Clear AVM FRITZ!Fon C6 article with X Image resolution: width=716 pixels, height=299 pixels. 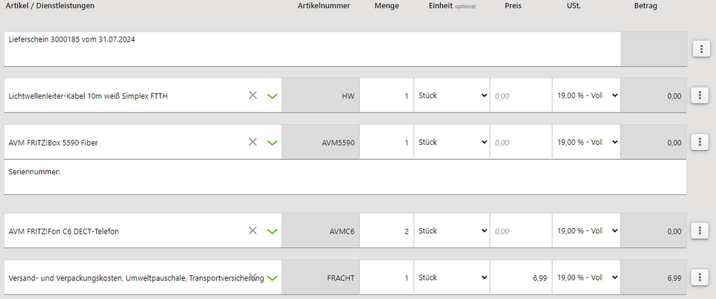252,230
